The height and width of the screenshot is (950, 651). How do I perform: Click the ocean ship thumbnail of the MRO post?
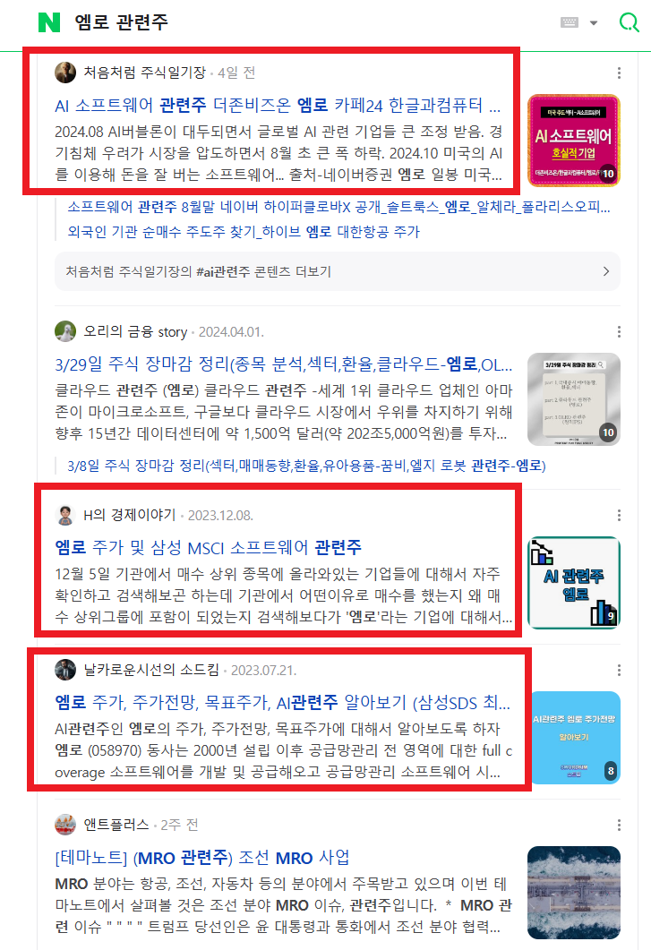573,893
